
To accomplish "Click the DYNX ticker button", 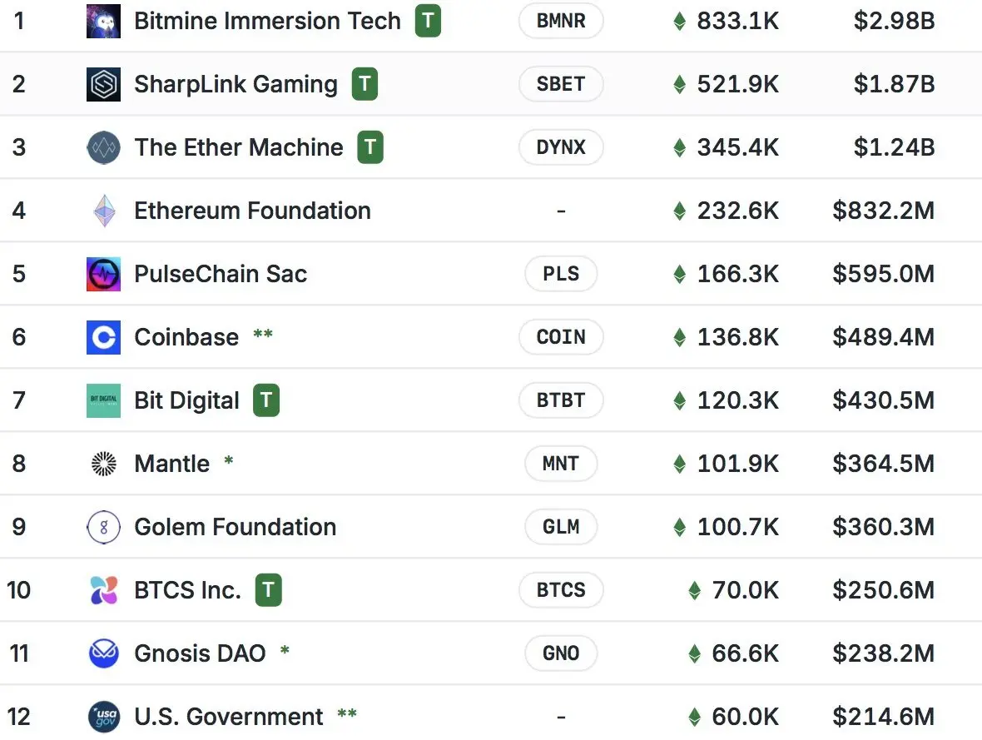I will [561, 147].
